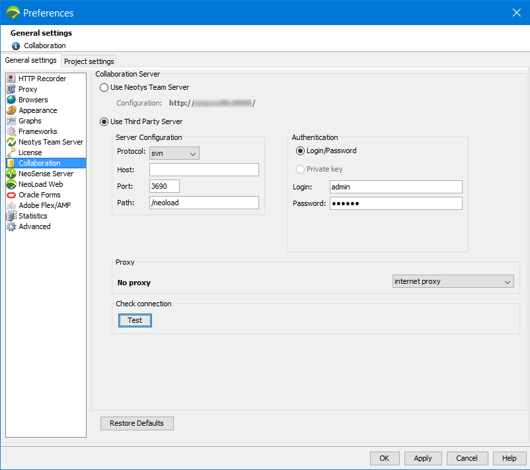Click the Collaboration database icon

[11, 163]
